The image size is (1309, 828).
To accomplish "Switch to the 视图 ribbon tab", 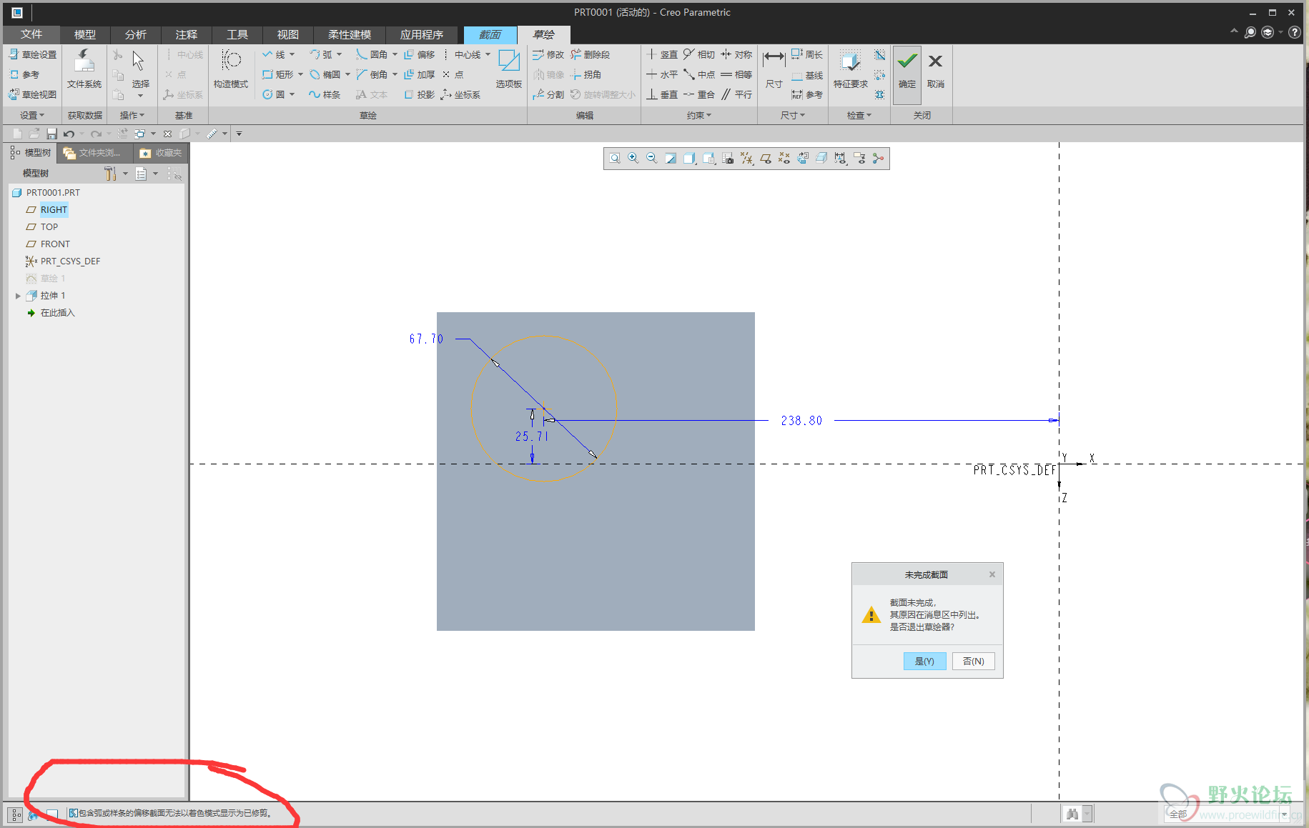I will point(287,34).
